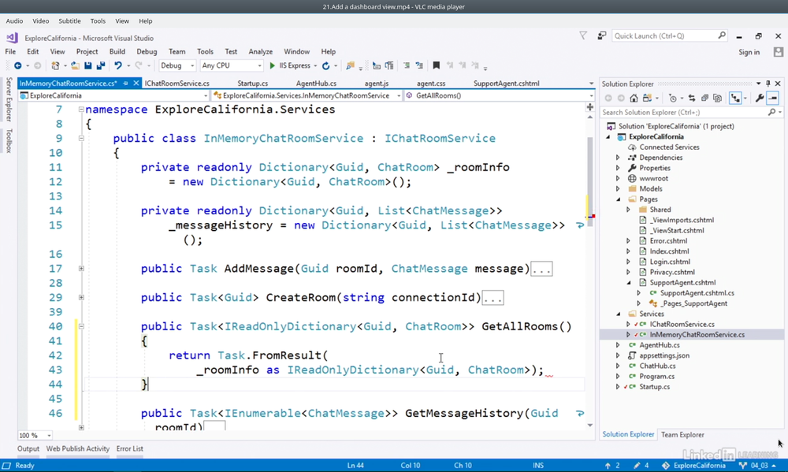Click the Open File folder icon
Screen dimensions: 788x472
click(x=75, y=65)
